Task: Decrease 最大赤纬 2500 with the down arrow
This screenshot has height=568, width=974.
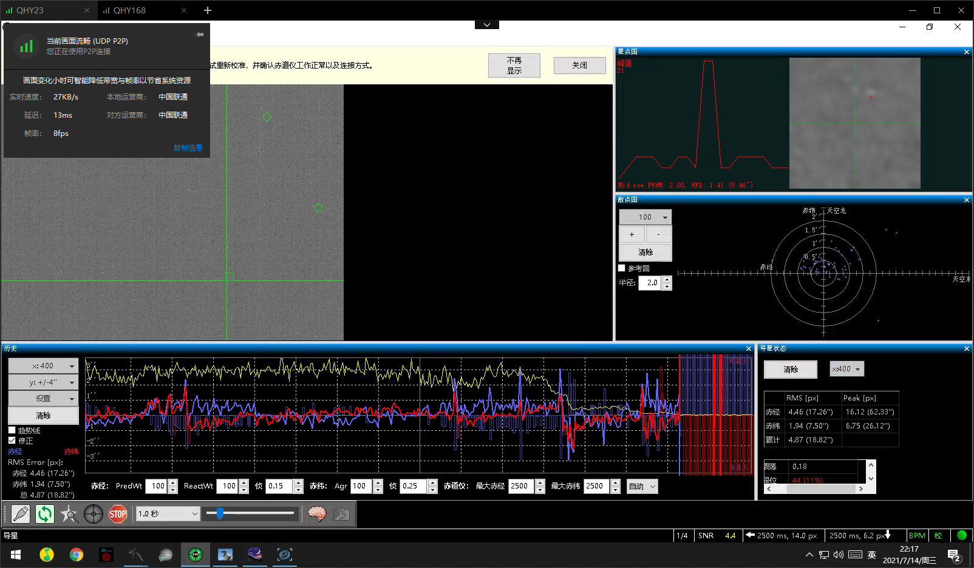Action: pos(616,490)
